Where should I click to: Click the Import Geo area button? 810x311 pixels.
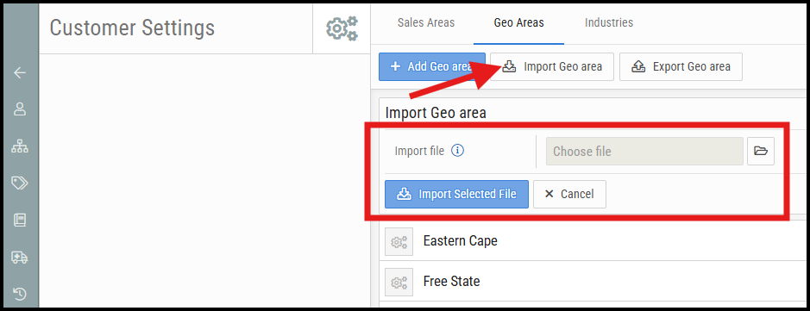tap(552, 66)
